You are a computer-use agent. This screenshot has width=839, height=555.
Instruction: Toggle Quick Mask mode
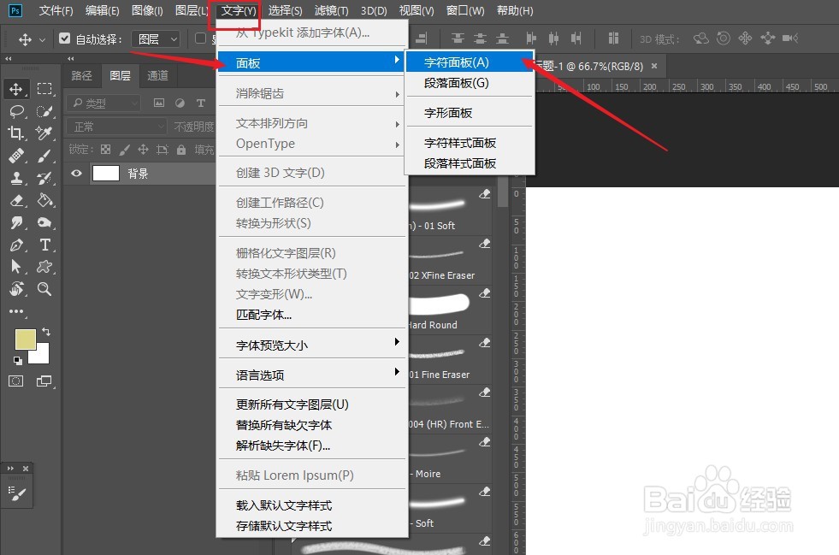coord(16,381)
